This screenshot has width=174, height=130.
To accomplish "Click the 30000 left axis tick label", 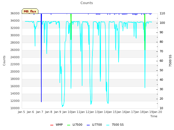I will 15,35.
